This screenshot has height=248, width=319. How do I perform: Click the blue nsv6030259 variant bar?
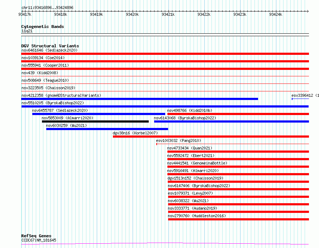[107, 129]
